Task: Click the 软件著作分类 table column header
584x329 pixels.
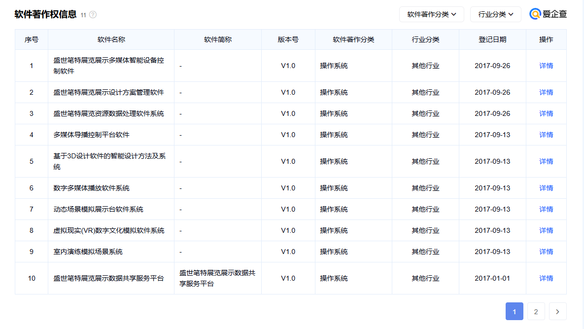Action: point(353,39)
